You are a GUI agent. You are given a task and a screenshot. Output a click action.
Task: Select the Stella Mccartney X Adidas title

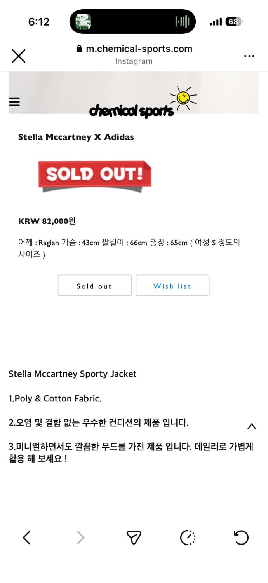[76, 137]
